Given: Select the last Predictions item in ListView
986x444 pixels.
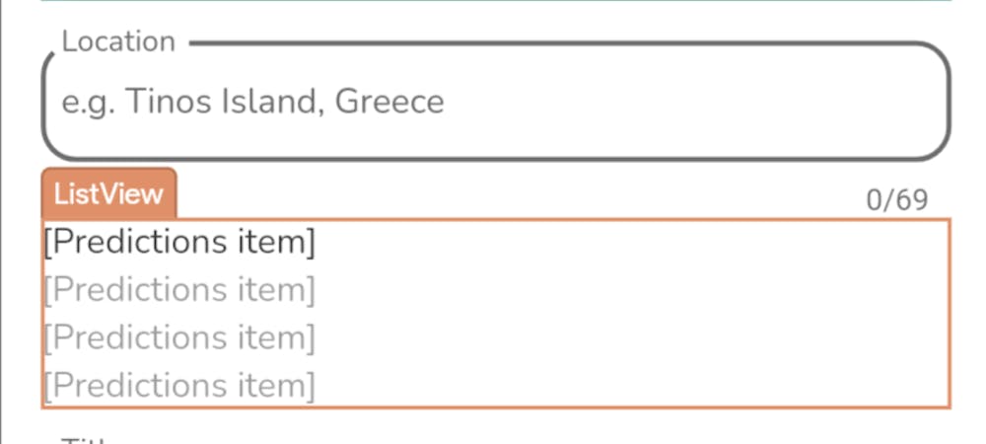Looking at the screenshot, I should (x=179, y=385).
